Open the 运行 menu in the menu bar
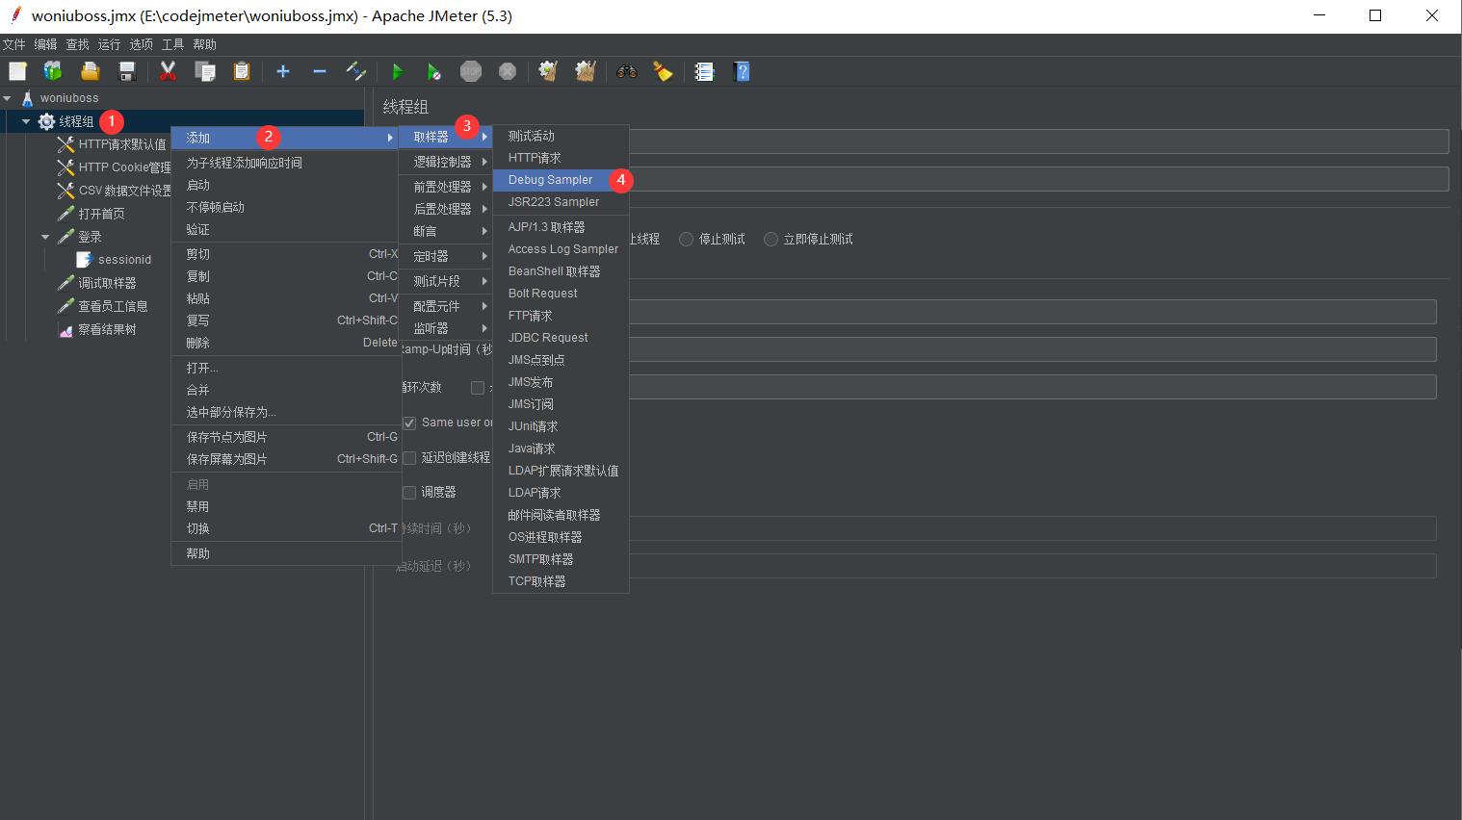This screenshot has width=1462, height=820. (x=109, y=44)
